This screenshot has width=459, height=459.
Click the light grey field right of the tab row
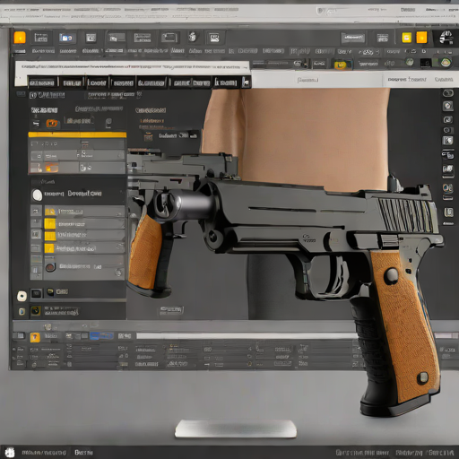316,80
